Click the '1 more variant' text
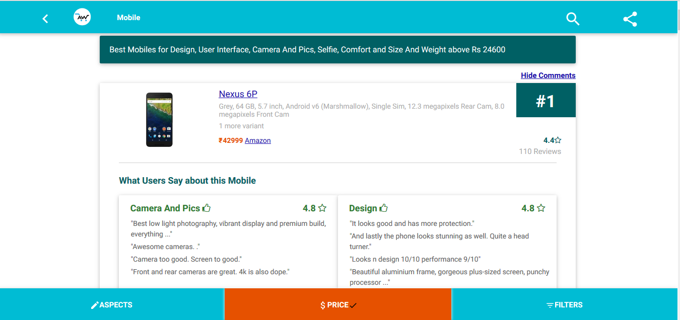 tap(241, 126)
